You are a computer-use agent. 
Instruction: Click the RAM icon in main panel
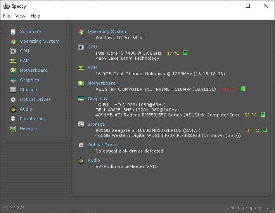(x=81, y=68)
